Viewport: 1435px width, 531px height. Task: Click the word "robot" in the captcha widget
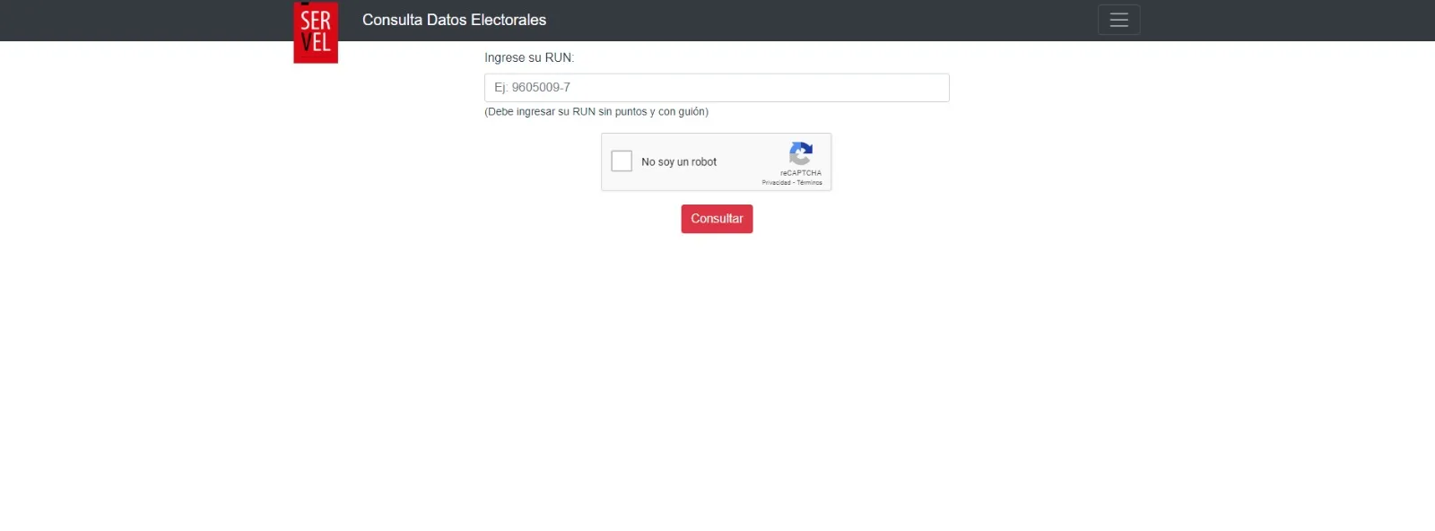[x=704, y=162]
